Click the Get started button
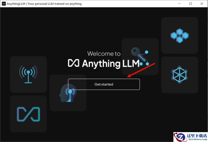Image resolution: width=208 pixels, height=142 pixels. (x=104, y=84)
